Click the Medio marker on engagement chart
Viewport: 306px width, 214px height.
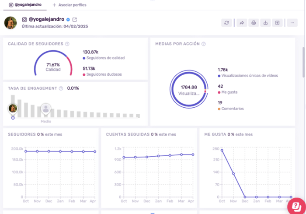tap(46, 109)
